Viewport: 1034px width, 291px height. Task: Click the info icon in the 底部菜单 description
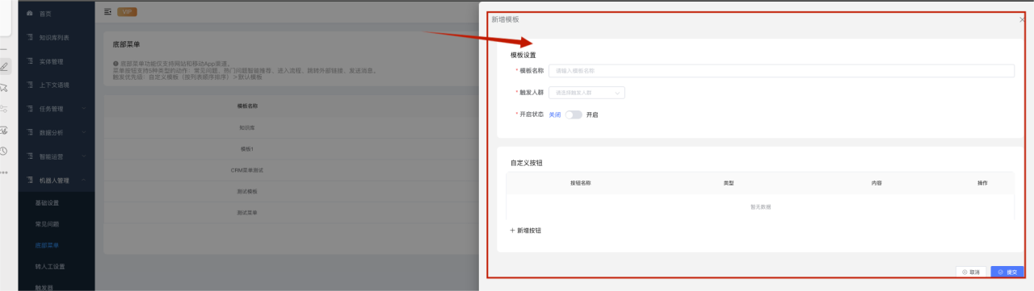click(x=116, y=63)
